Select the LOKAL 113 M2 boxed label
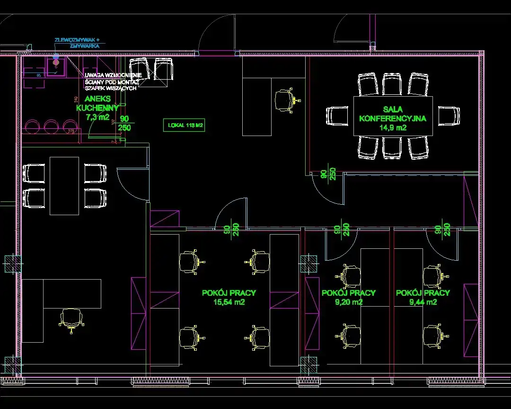 [x=185, y=126]
